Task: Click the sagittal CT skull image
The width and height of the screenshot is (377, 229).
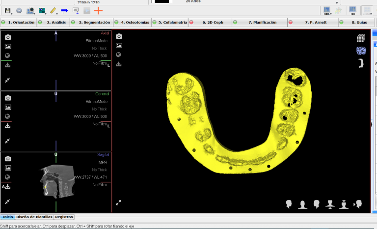Action: tap(57, 181)
